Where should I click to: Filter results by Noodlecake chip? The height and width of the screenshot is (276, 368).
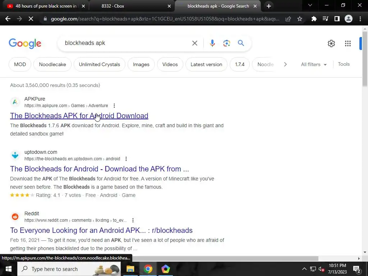tap(52, 64)
